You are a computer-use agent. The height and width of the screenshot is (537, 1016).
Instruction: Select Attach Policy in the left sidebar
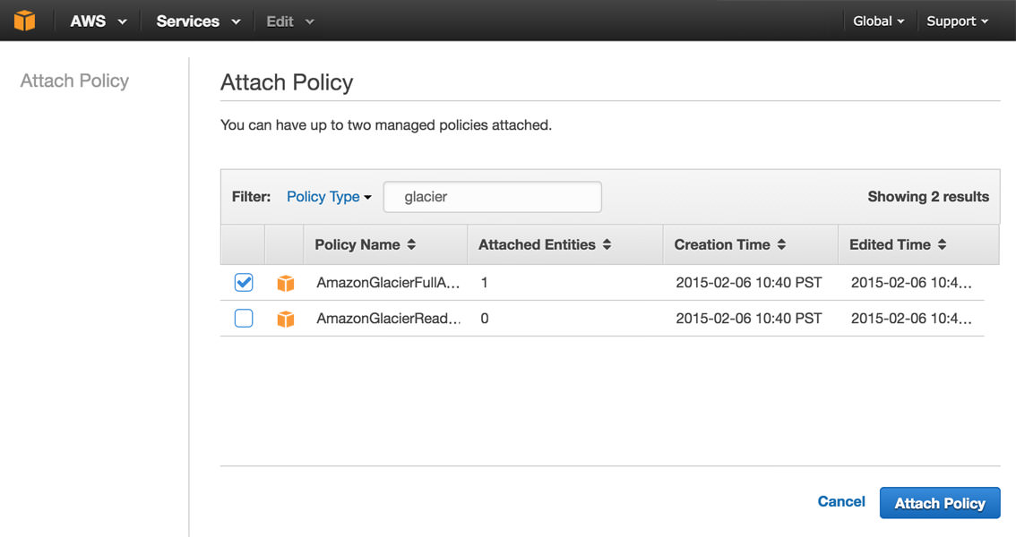click(74, 81)
